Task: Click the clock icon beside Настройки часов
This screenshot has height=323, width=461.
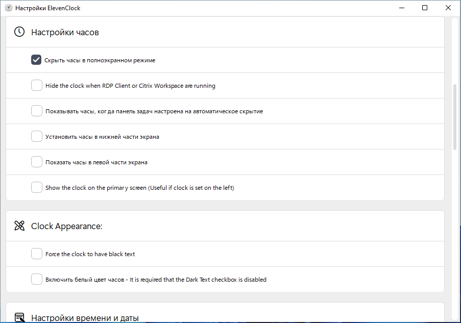Action: tap(19, 32)
